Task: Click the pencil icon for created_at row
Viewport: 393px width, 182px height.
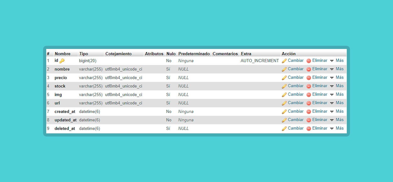Action: pyautogui.click(x=284, y=112)
